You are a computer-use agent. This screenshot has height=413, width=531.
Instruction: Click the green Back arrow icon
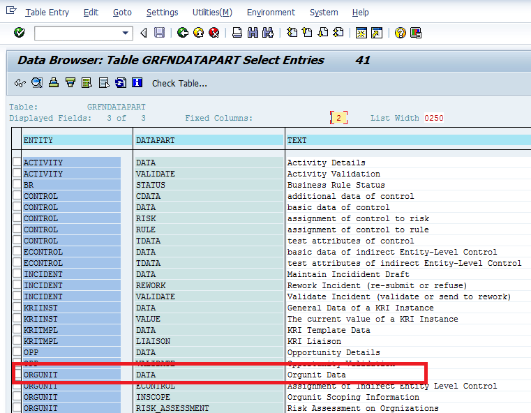click(183, 33)
